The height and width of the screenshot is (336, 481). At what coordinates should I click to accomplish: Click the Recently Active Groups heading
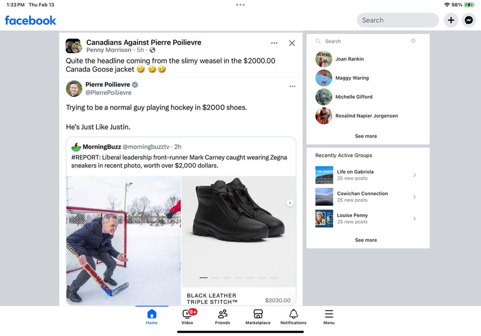tap(343, 155)
